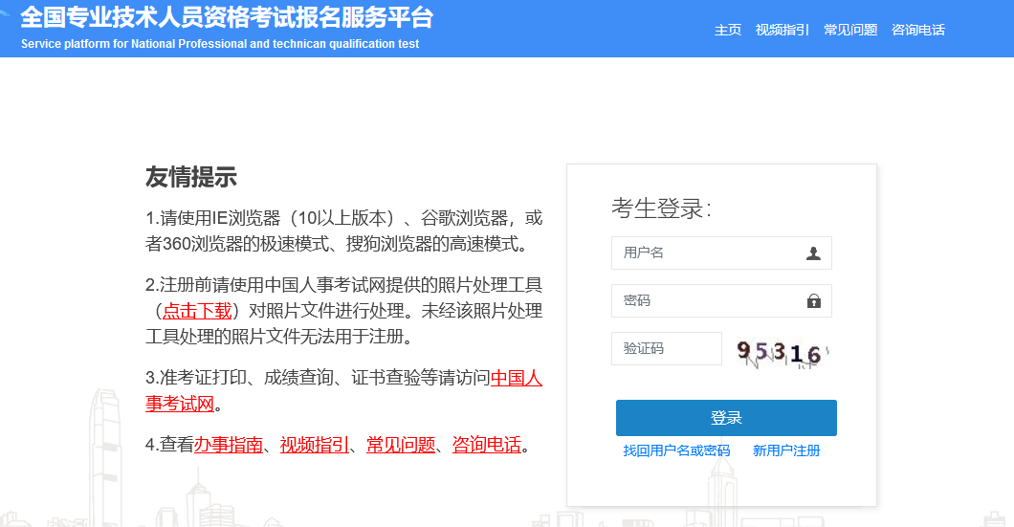Click the user icon in username field
The image size is (1014, 527).
pos(813,253)
